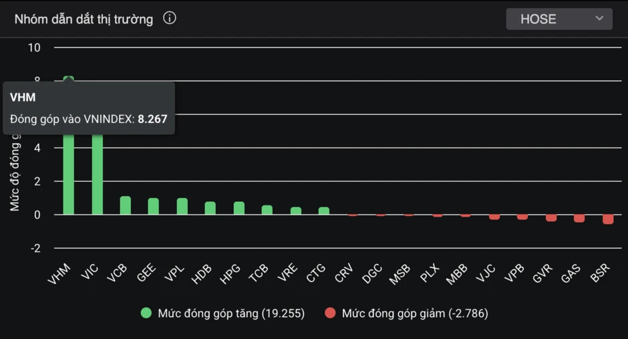The height and width of the screenshot is (339, 628).
Task: Click the 8.267 value in VHM tooltip
Action: [152, 119]
